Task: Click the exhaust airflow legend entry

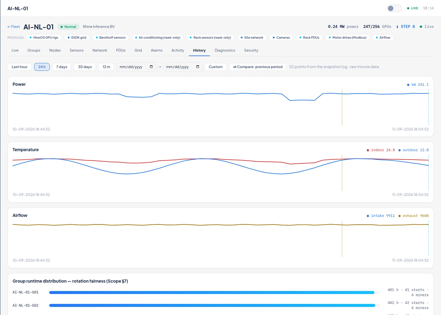Action: (413, 216)
